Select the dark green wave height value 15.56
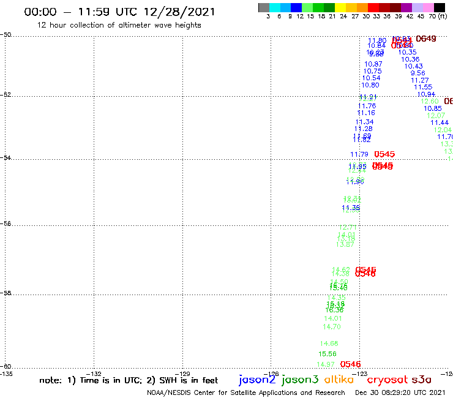Image resolution: width=453 pixels, height=398 pixels. click(x=328, y=354)
